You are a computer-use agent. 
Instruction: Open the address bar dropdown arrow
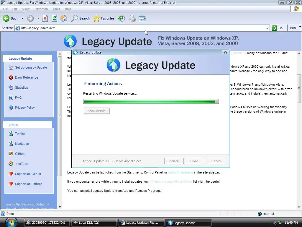267,28
